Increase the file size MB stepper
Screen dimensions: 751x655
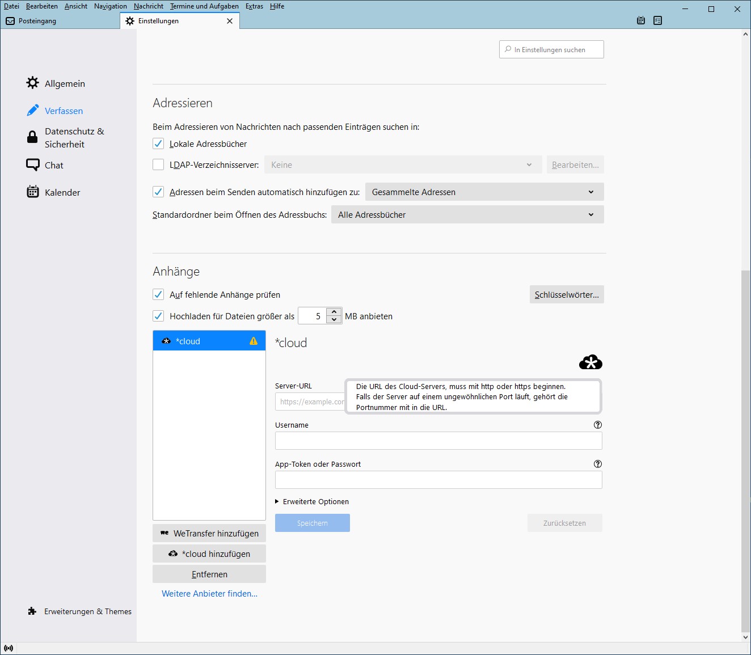(335, 312)
